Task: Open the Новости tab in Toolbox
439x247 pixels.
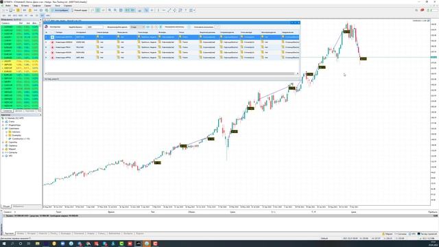Action: [43, 233]
